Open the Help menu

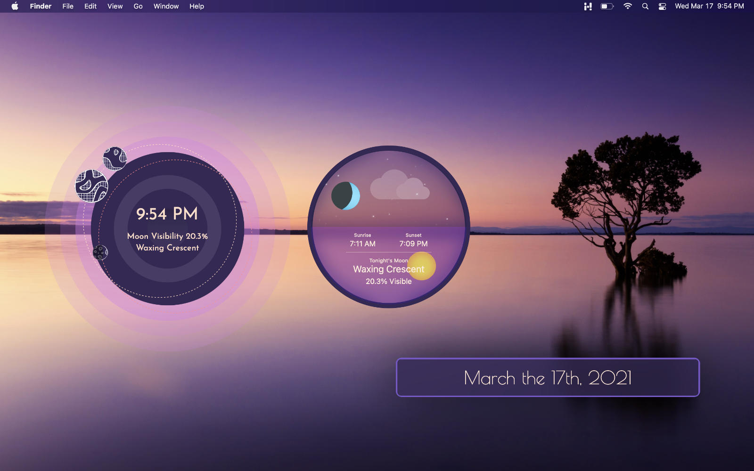(197, 6)
